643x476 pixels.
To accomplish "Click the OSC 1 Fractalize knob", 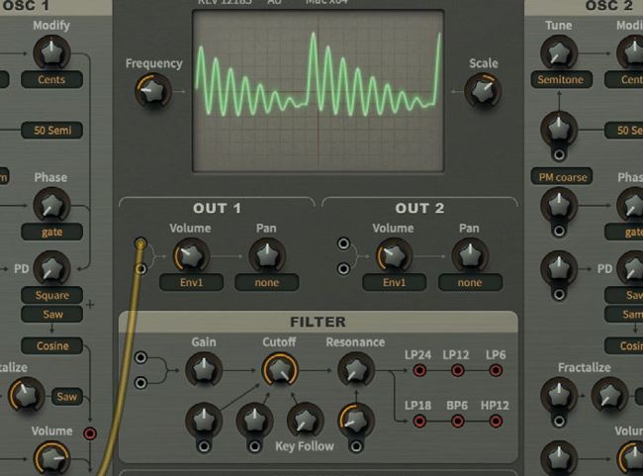I will [27, 396].
